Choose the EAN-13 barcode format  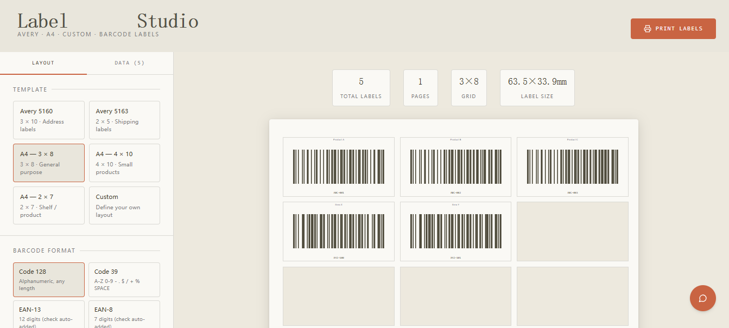pos(49,315)
